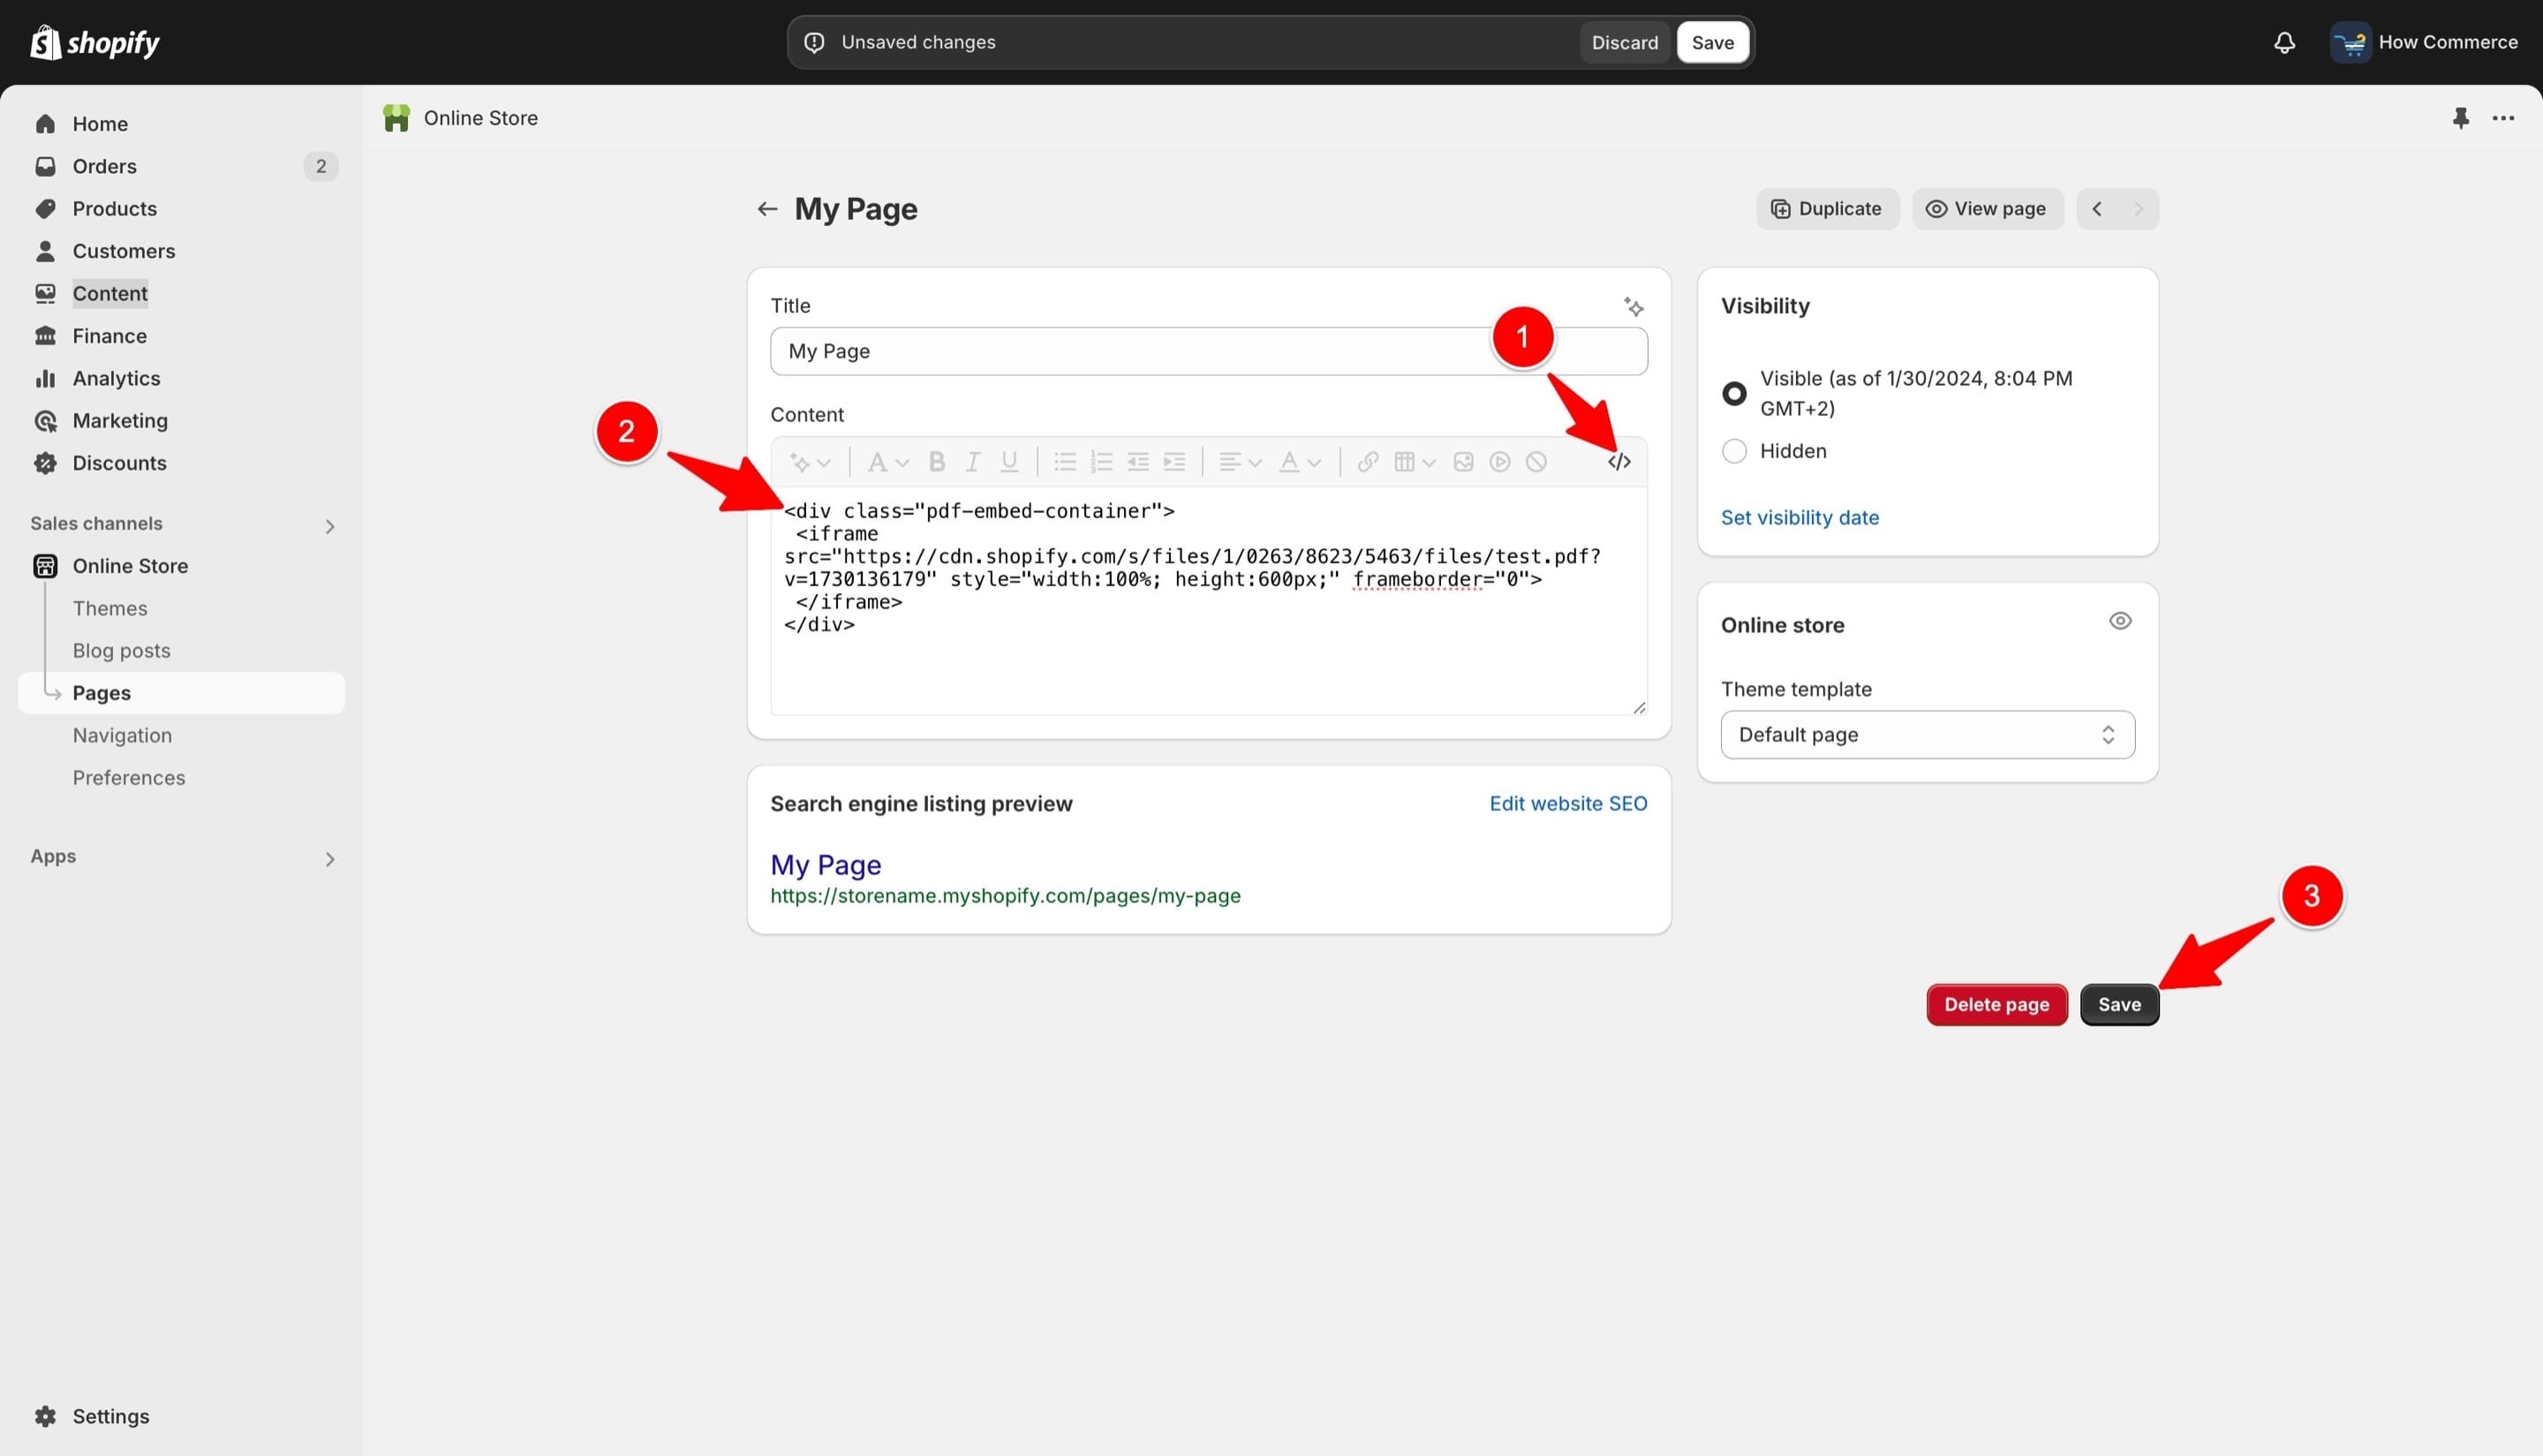Open the Theme template Default page dropdown
The width and height of the screenshot is (2543, 1456).
tap(1927, 735)
